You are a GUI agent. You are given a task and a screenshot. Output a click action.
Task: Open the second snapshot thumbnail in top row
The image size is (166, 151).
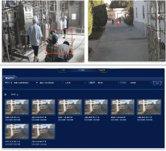pos(43,107)
